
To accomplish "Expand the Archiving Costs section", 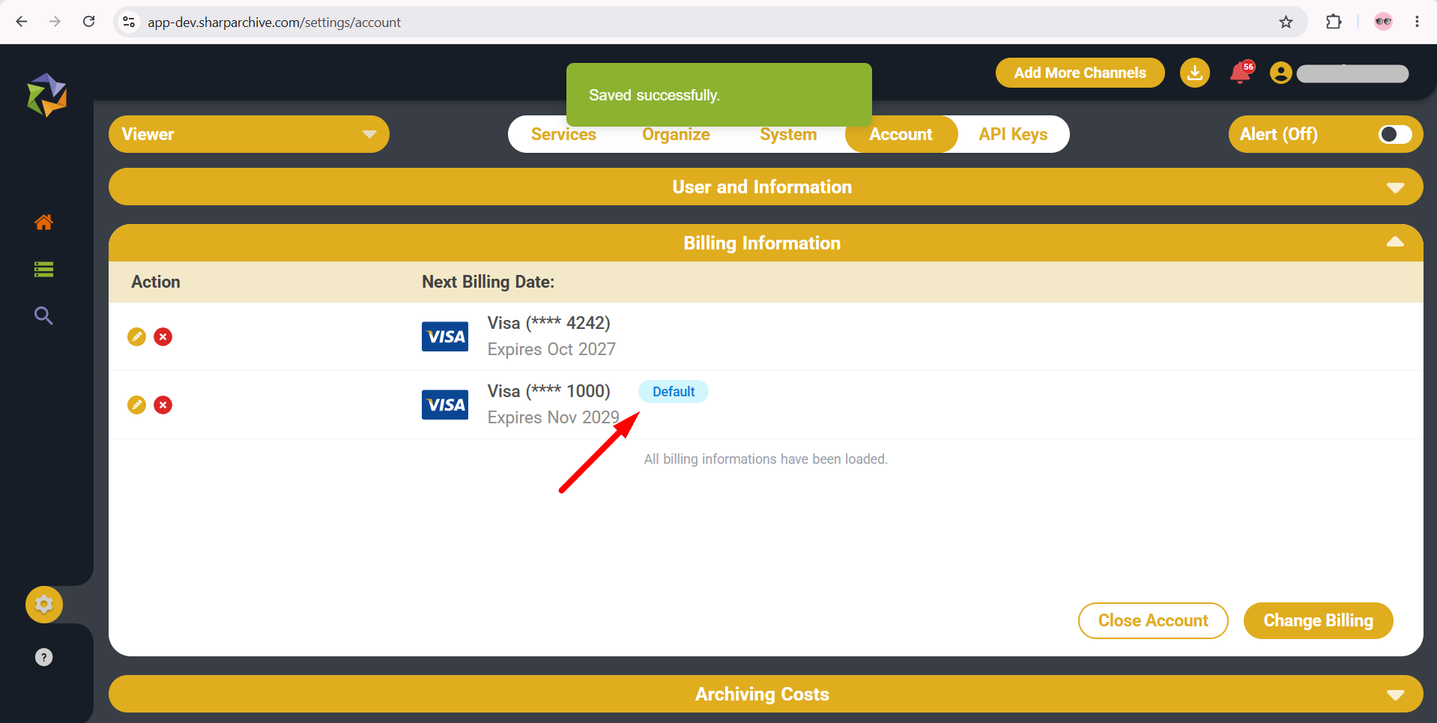I will (766, 694).
